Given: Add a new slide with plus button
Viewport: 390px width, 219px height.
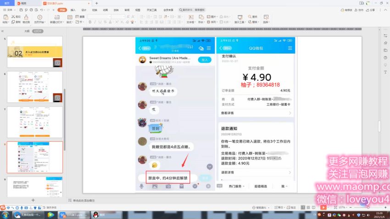Looking at the screenshot, I should click(x=33, y=200).
